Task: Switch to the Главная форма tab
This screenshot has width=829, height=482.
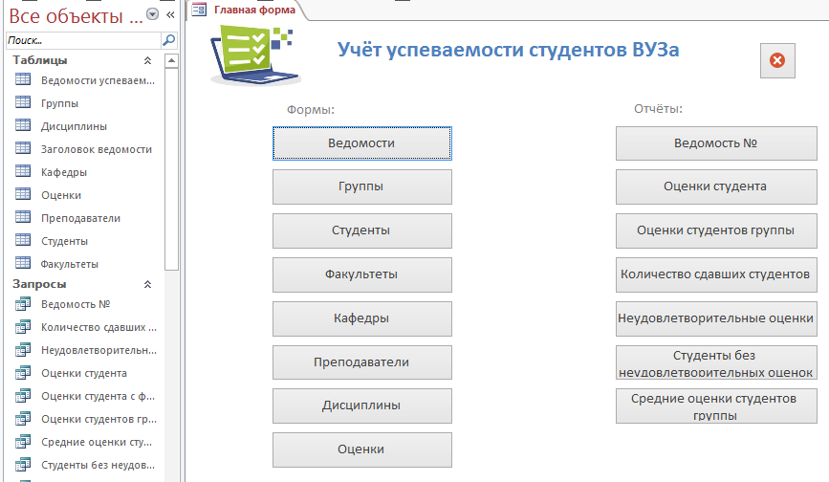Action: point(247,10)
